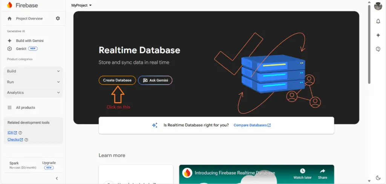The image size is (386, 184).
Task: Click the All products grid icon
Action: [9, 107]
